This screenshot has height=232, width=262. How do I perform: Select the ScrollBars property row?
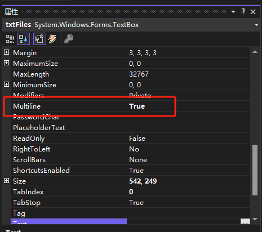(130, 160)
